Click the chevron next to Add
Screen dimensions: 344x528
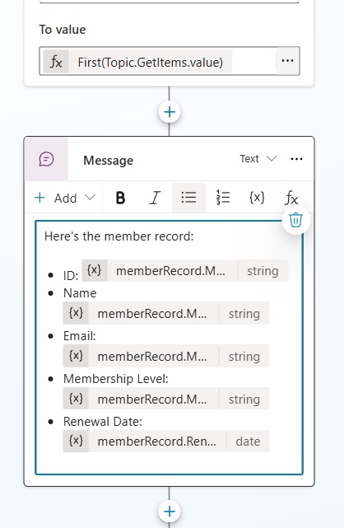[91, 197]
